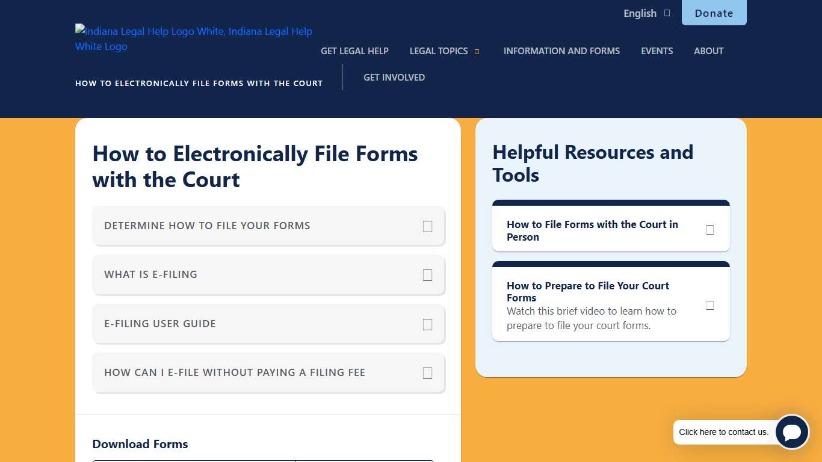Select the INFORMATION AND FORMS menu item

coord(561,51)
